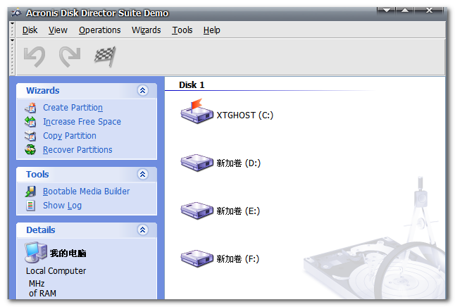The width and height of the screenshot is (455, 307).
Task: Collapse the Details panel
Action: coord(142,230)
